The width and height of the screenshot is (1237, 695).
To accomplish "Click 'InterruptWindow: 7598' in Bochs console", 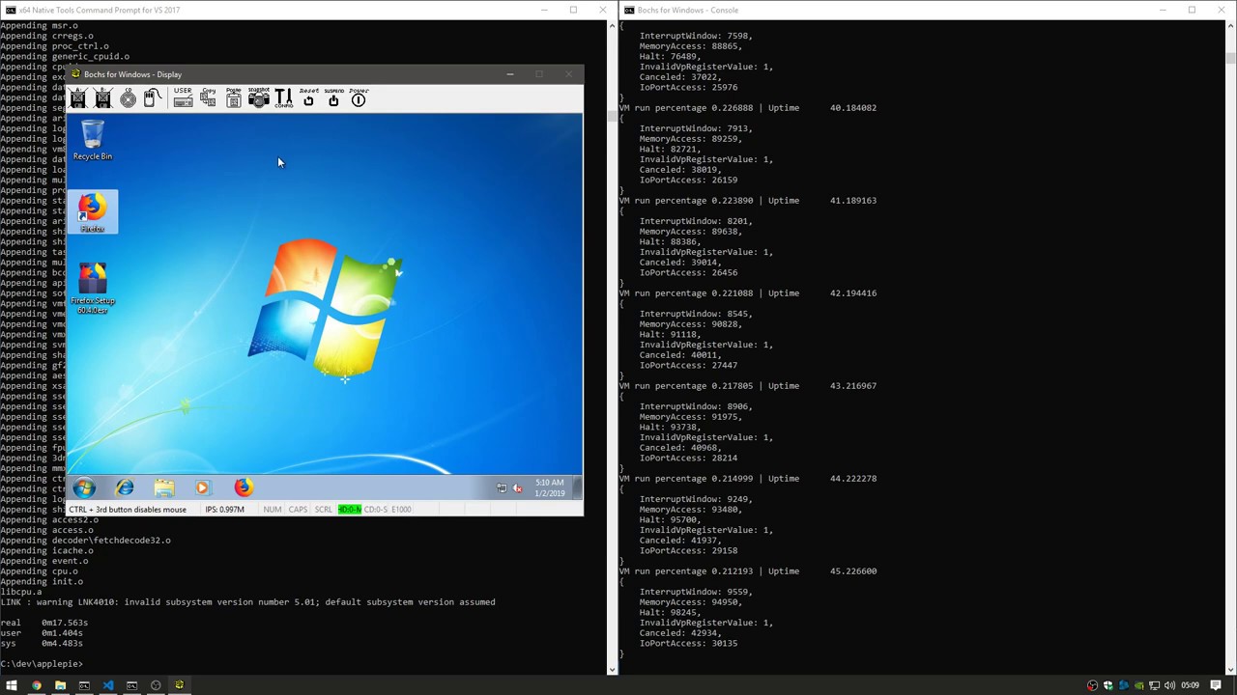I will pyautogui.click(x=696, y=37).
